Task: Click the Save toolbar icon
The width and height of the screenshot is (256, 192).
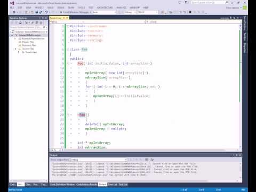Action: pyautogui.click(x=37, y=12)
